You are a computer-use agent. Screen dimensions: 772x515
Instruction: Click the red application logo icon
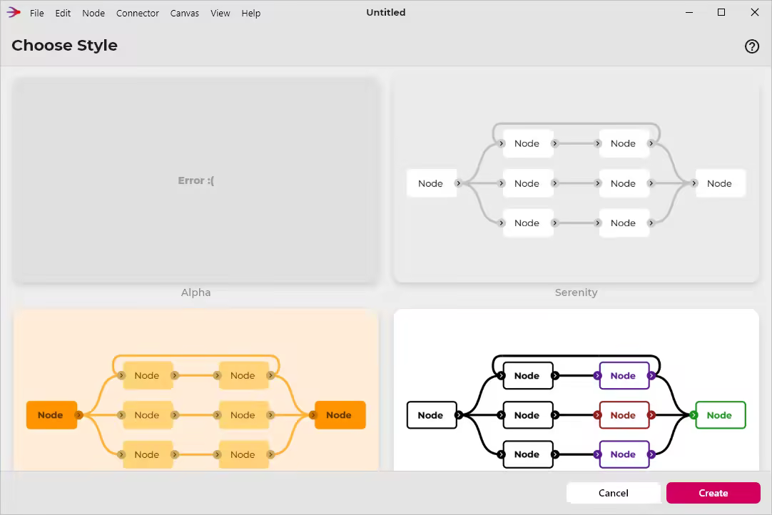pyautogui.click(x=14, y=12)
